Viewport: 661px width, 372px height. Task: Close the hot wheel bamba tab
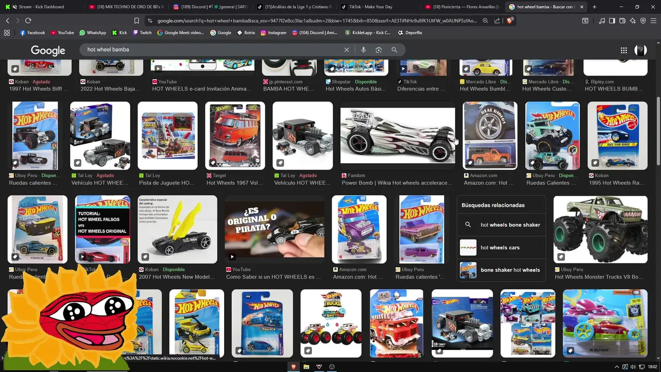click(582, 7)
